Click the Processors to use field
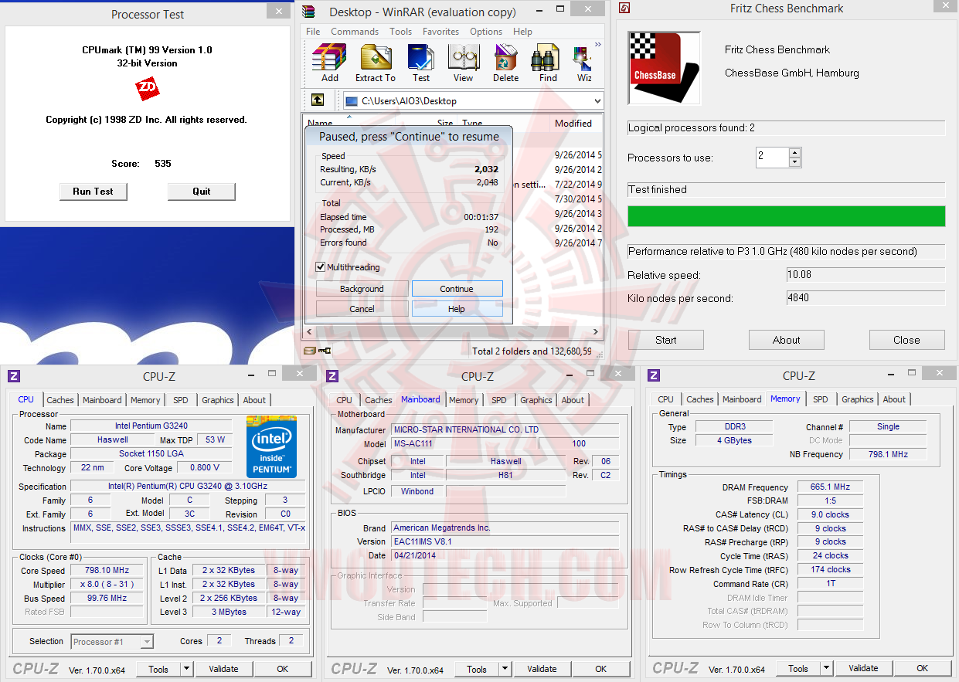Screen dimensions: 959x682 pos(772,158)
